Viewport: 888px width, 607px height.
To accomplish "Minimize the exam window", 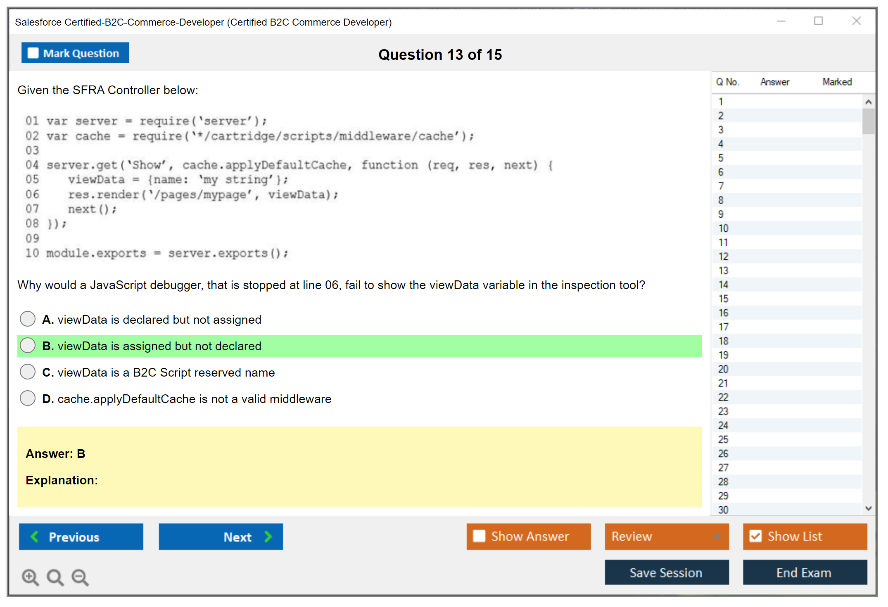I will coord(781,21).
